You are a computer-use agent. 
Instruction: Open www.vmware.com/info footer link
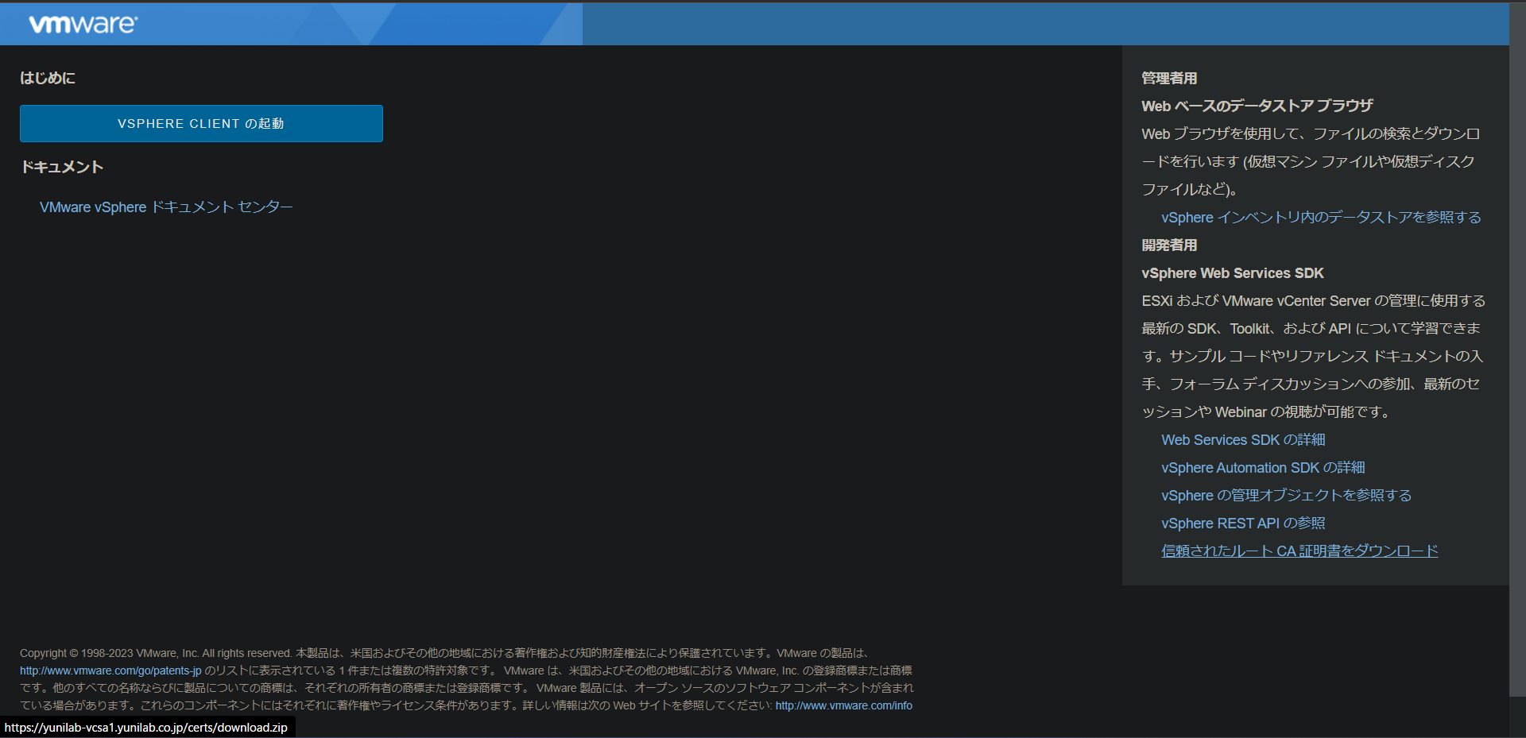click(x=844, y=705)
